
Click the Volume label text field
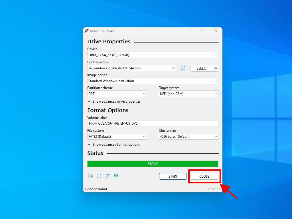[x=153, y=123]
